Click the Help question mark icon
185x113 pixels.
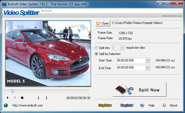point(142,105)
